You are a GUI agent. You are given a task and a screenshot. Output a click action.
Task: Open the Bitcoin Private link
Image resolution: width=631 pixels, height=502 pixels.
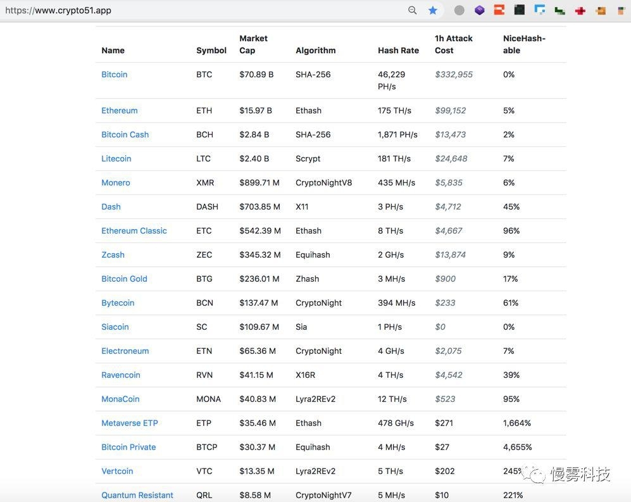(128, 448)
